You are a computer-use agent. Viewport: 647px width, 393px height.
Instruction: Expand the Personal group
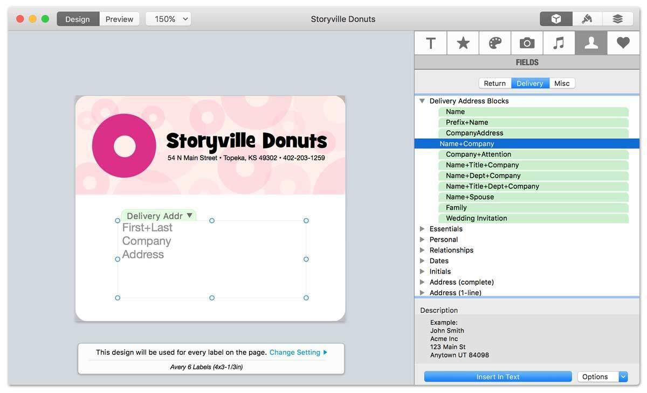point(422,240)
